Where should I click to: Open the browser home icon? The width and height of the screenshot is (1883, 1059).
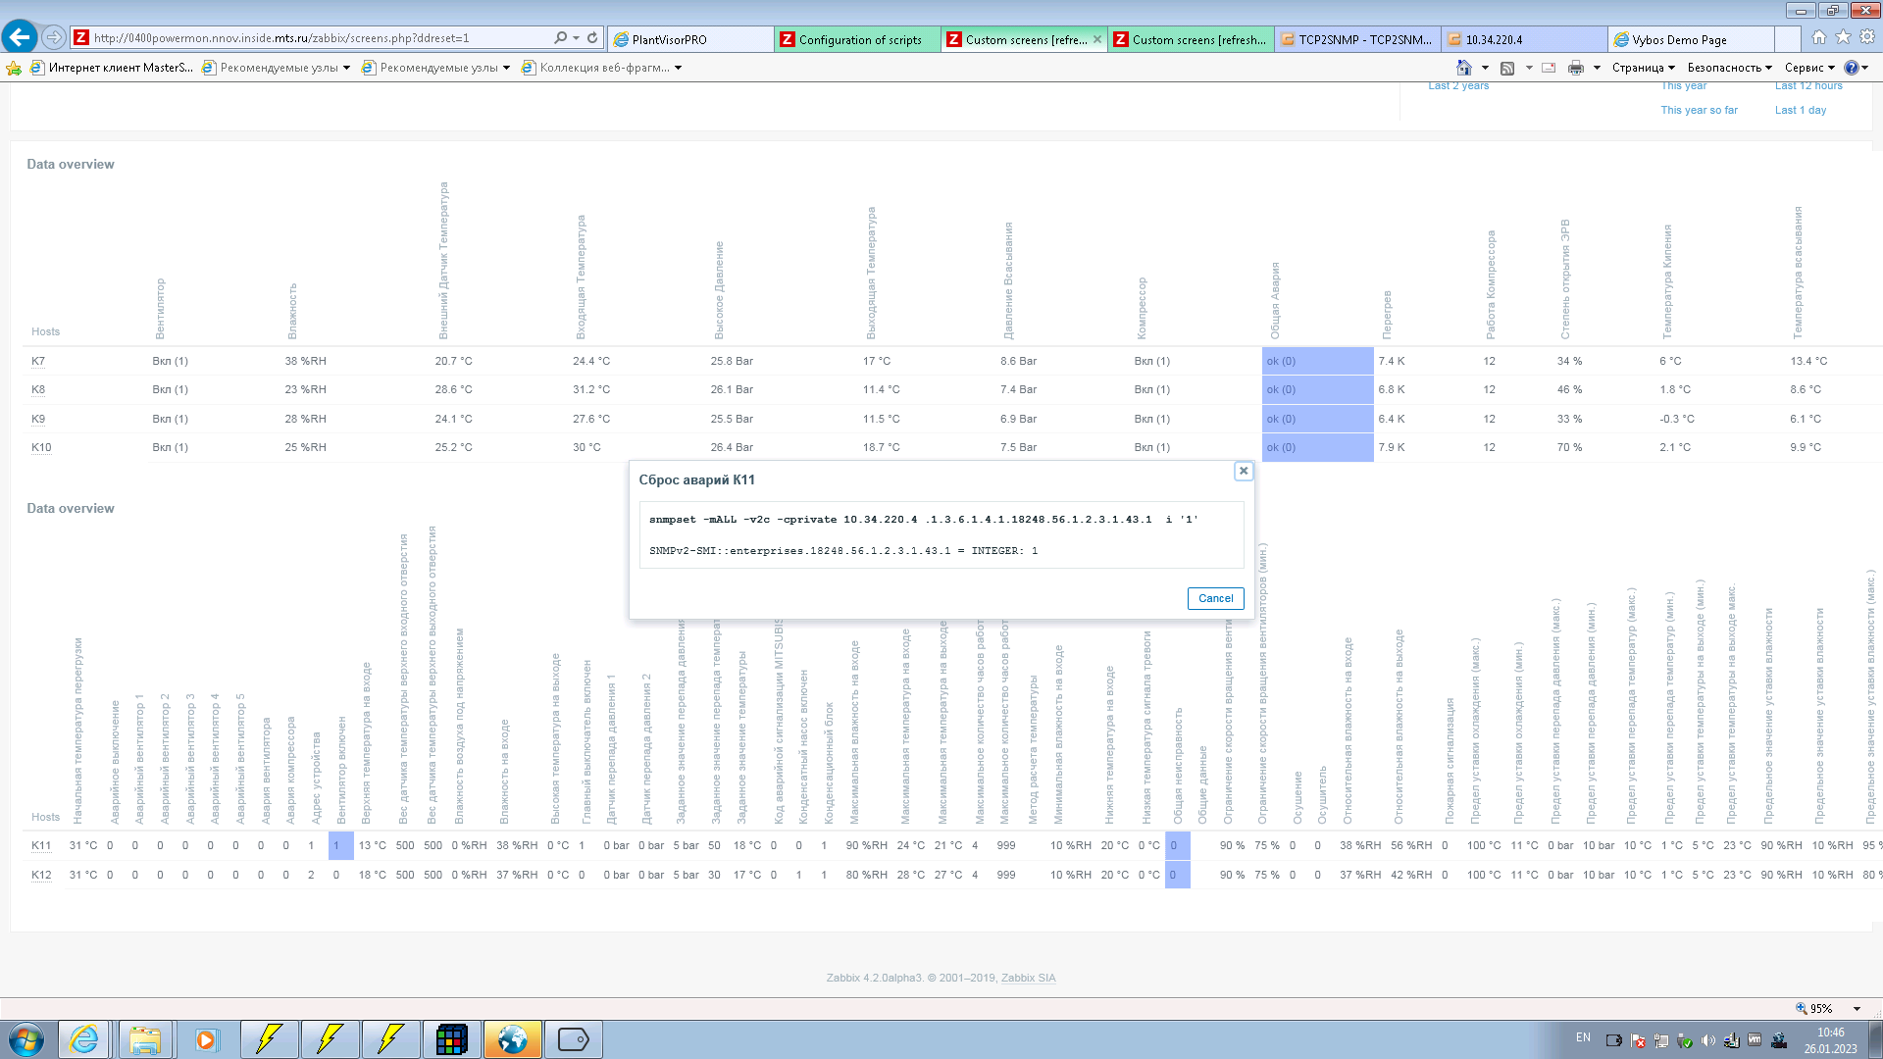[1819, 37]
